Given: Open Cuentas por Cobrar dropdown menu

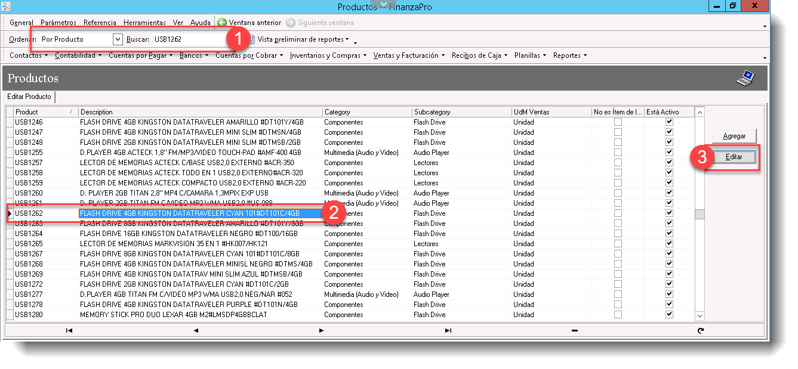Looking at the screenshot, I should tap(249, 55).
